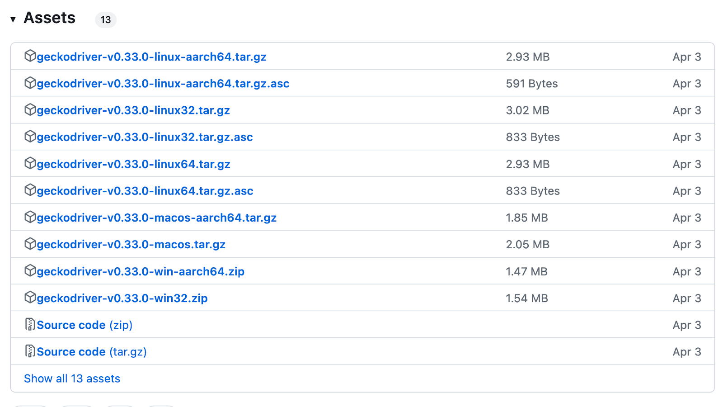Click package icon beside linux64.tar.gz asset
Viewport: 723px width, 407px height.
30,163
